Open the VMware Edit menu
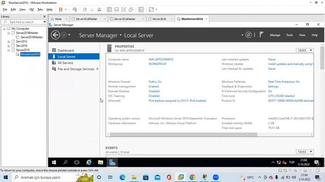This screenshot has height=182, width=325. coord(13,10)
